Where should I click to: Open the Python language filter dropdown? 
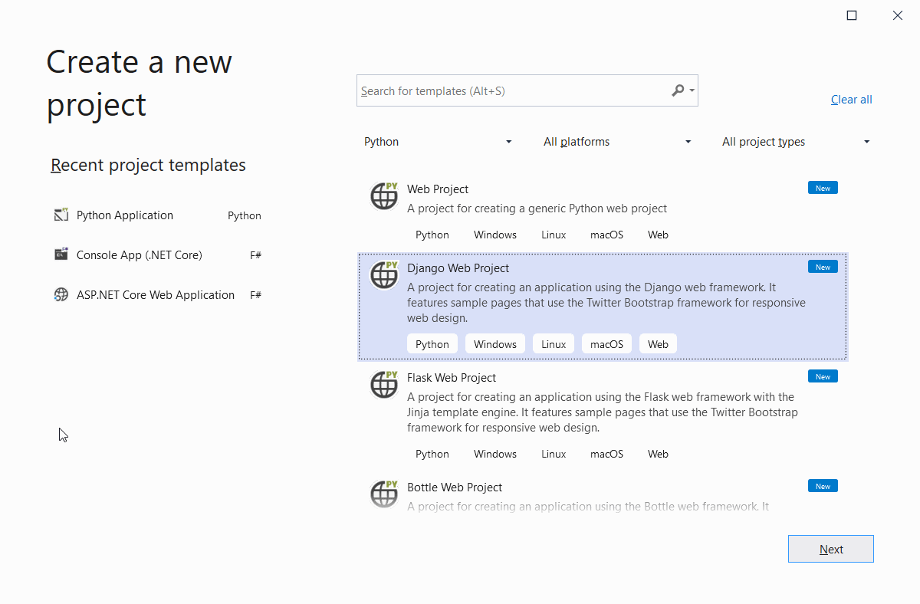[437, 142]
